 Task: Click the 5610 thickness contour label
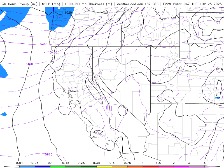point(49,155)
